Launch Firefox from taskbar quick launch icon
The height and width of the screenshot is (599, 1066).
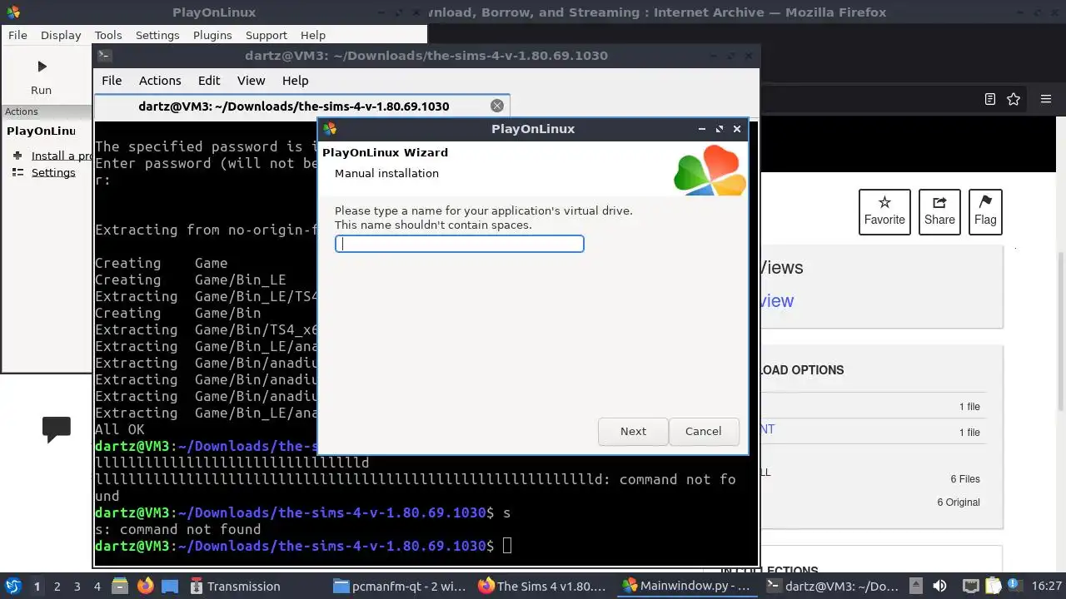(145, 586)
